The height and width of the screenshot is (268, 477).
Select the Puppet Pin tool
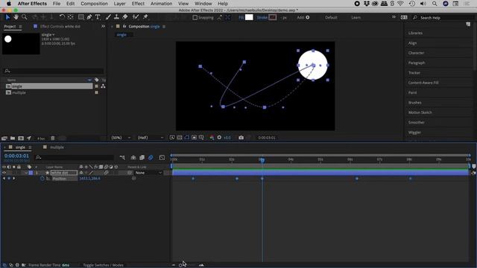tap(145, 17)
